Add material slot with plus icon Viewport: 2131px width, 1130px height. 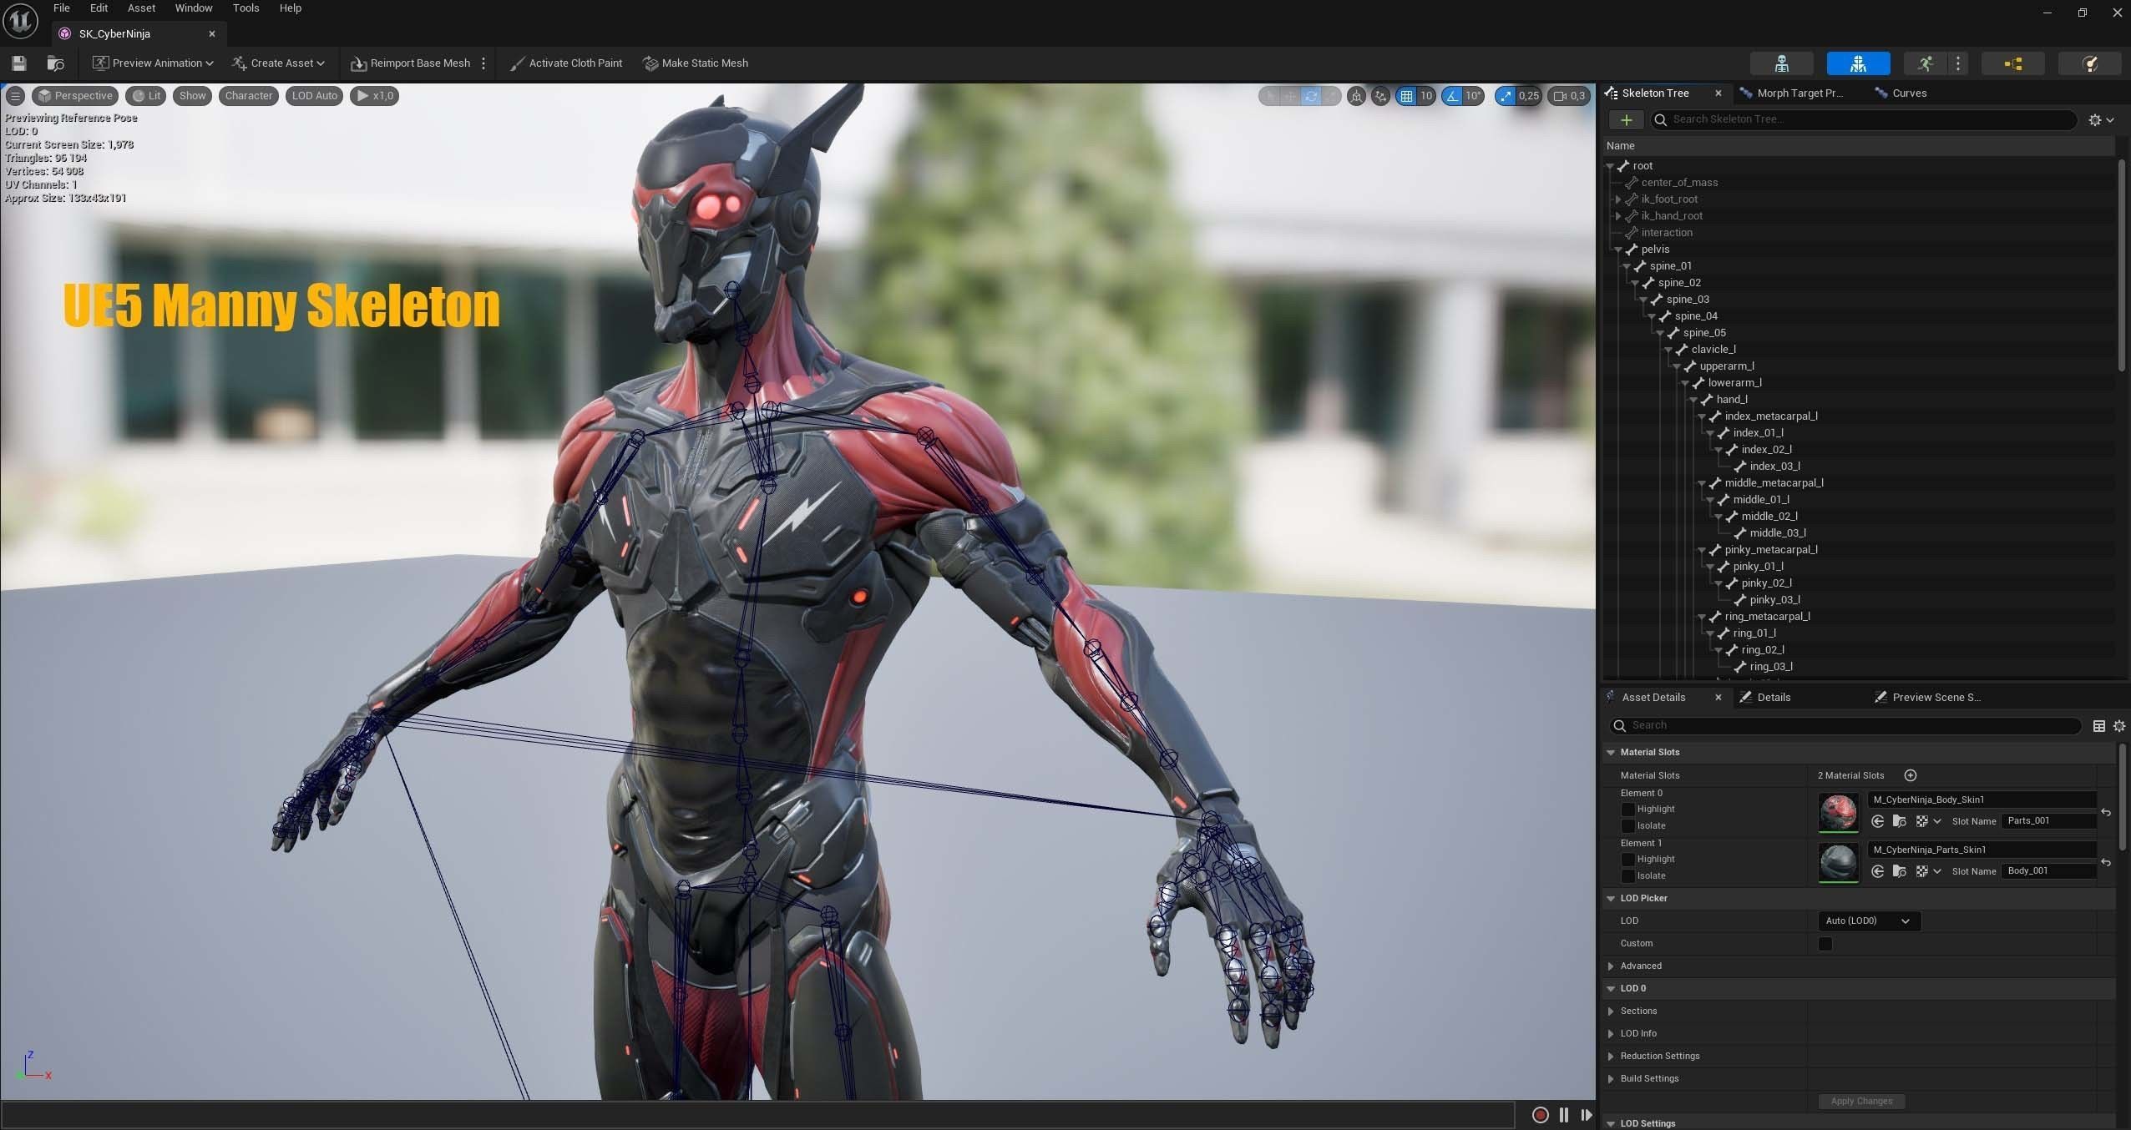coord(1910,775)
